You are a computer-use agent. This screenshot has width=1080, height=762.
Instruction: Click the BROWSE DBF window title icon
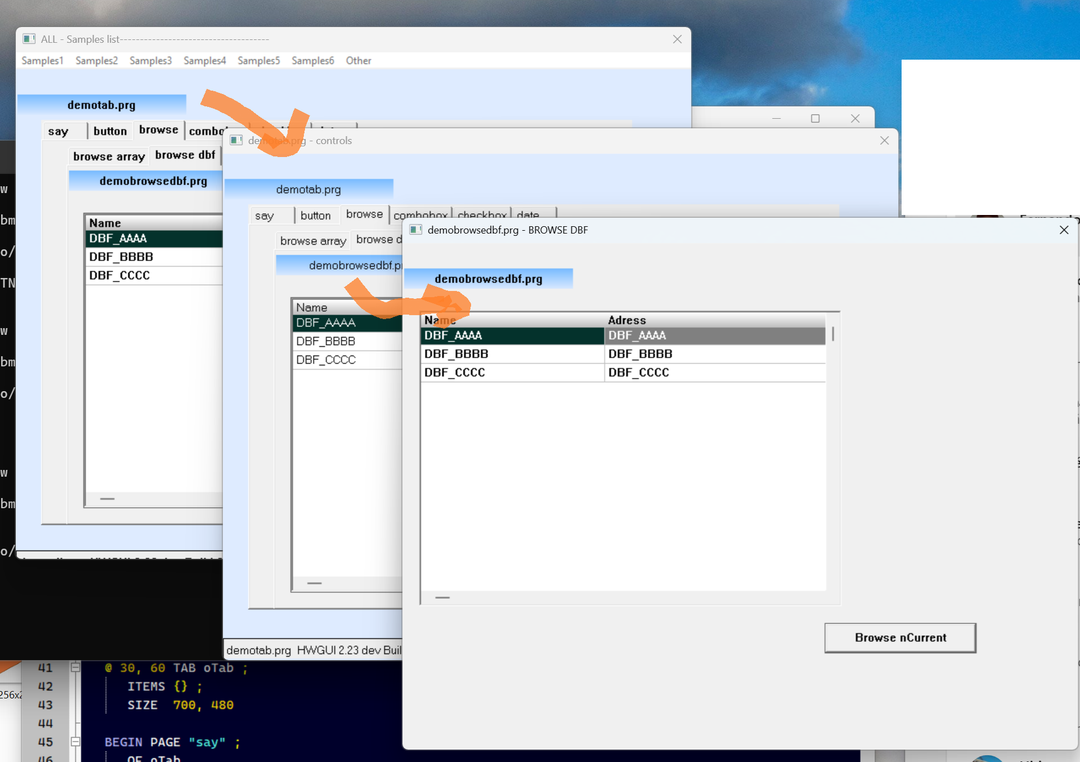click(x=416, y=230)
